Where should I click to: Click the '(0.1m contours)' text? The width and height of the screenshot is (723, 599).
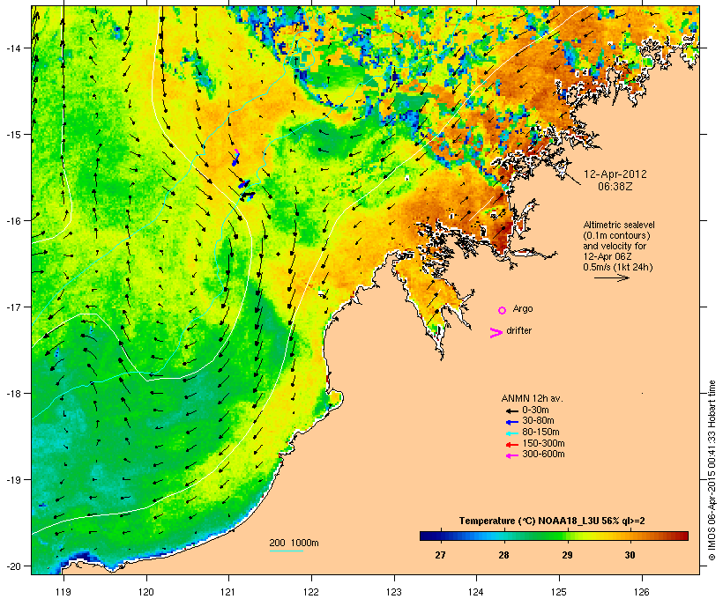point(616,235)
